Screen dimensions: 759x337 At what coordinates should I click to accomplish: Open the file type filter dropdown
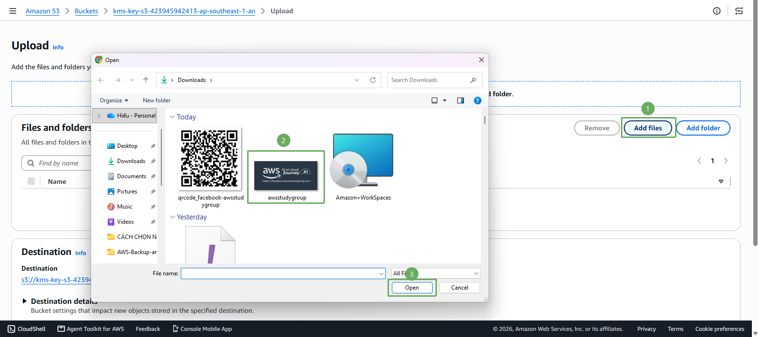pos(435,273)
